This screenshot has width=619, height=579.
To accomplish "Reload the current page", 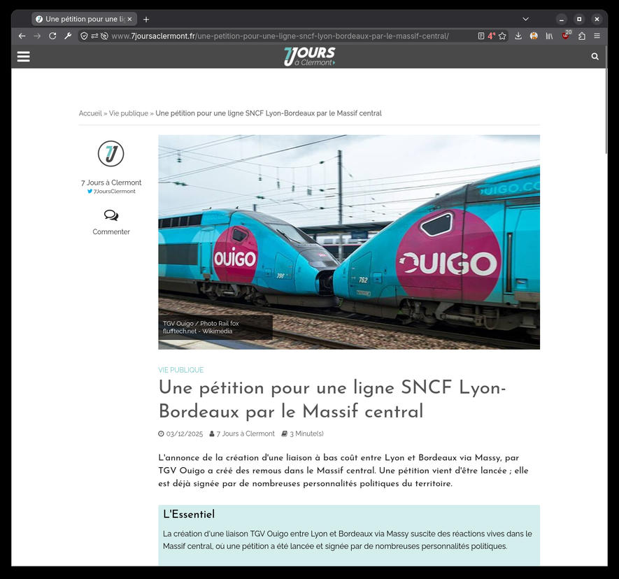I will 52,36.
